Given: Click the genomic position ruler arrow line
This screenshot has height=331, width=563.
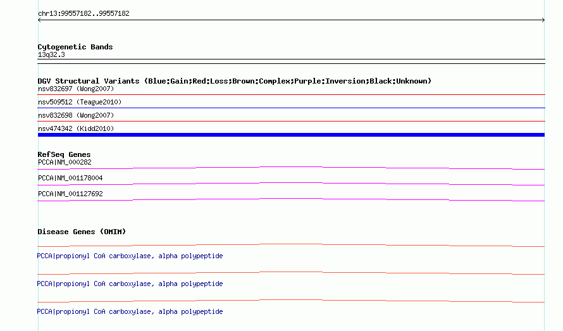Looking at the screenshot, I should [291, 20].
